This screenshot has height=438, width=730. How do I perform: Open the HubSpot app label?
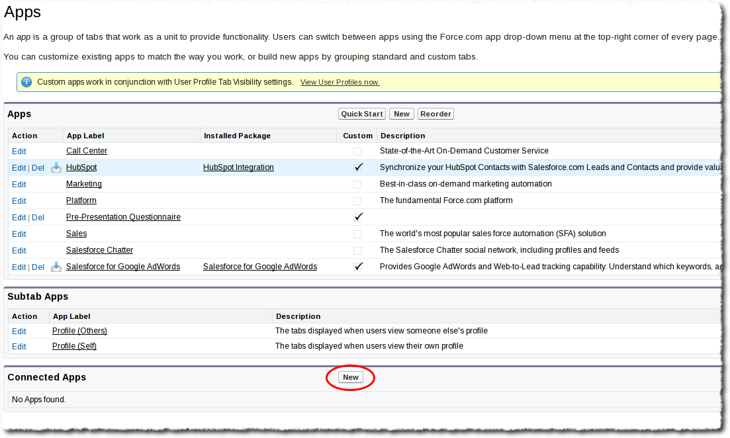[x=81, y=167]
